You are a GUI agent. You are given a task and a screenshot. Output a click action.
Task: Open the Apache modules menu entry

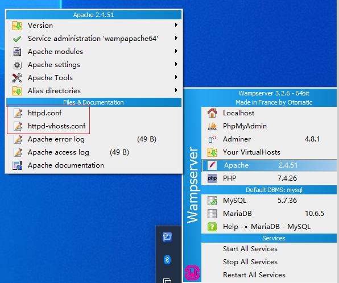click(x=94, y=52)
